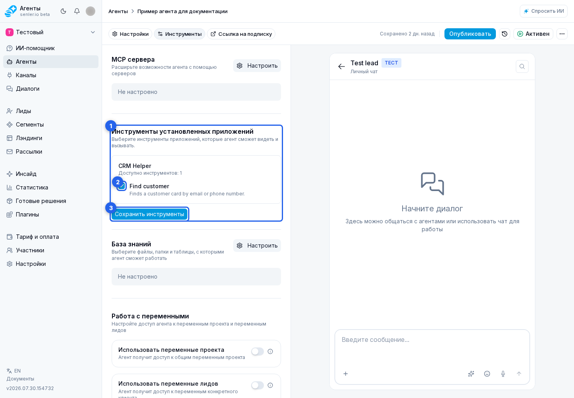Click microphone icon in chat

click(503, 374)
